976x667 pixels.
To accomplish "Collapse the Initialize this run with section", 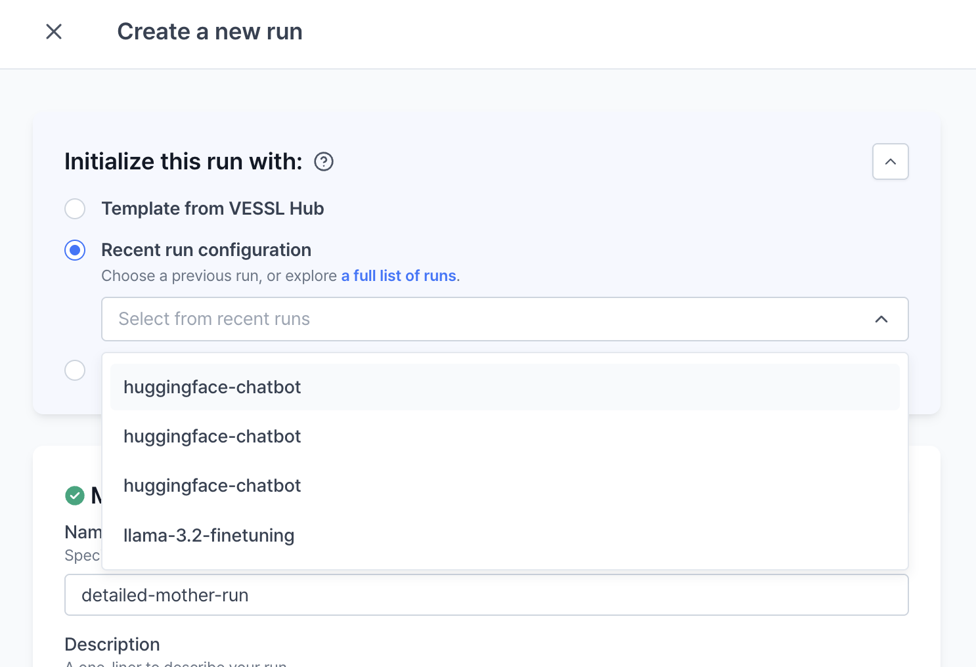I will coord(890,161).
